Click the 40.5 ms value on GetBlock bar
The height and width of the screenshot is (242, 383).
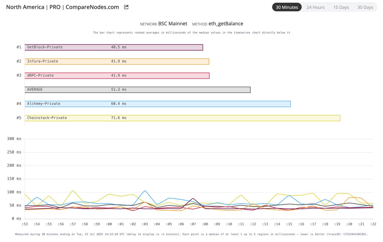click(119, 47)
